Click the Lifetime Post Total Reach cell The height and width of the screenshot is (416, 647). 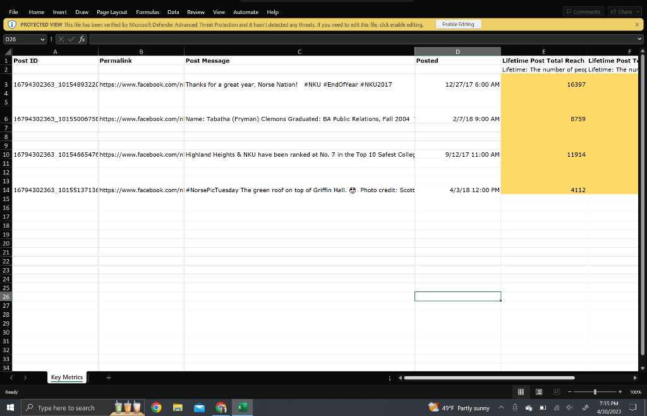tap(544, 60)
